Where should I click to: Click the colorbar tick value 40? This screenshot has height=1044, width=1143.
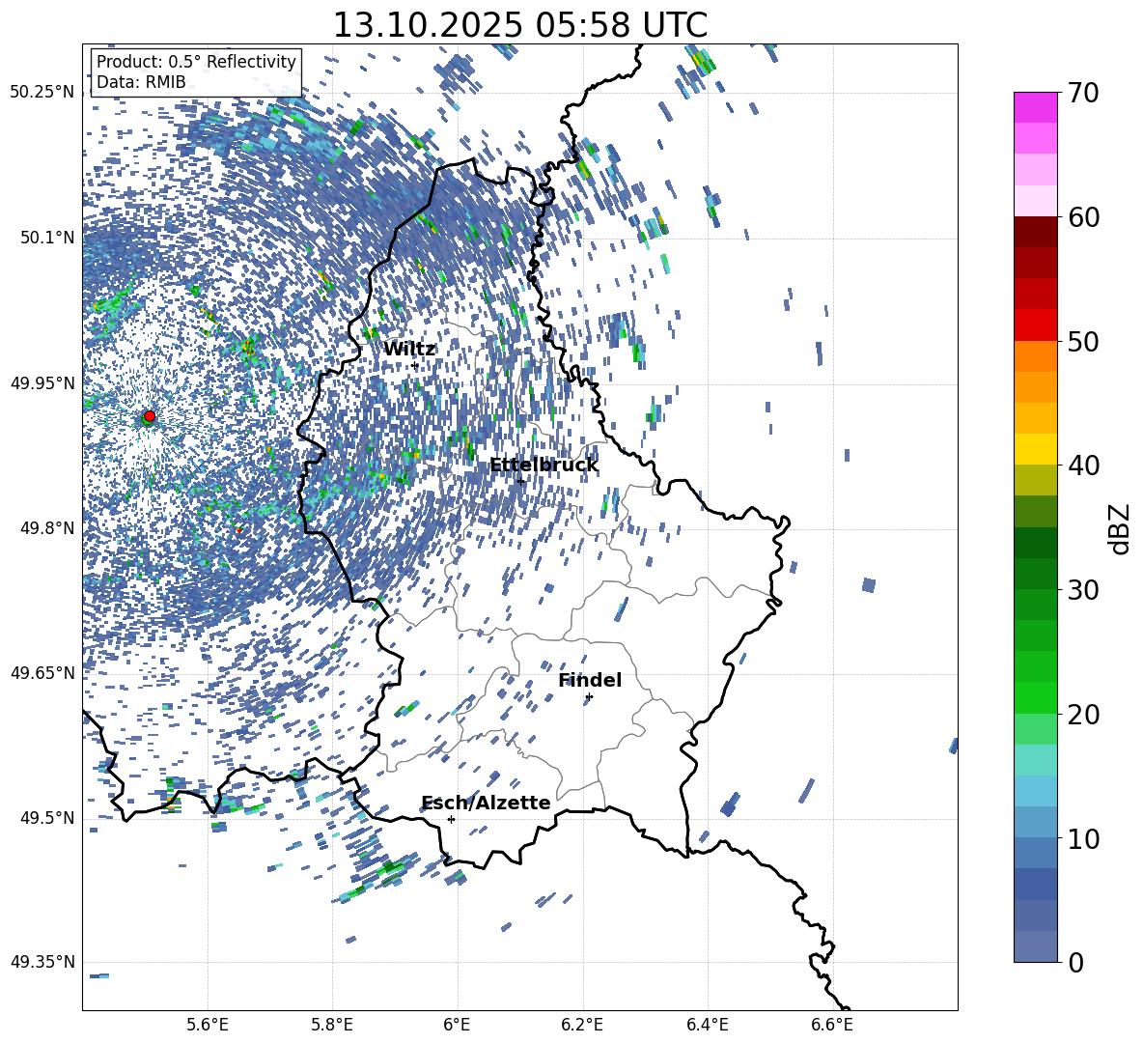click(x=1084, y=466)
